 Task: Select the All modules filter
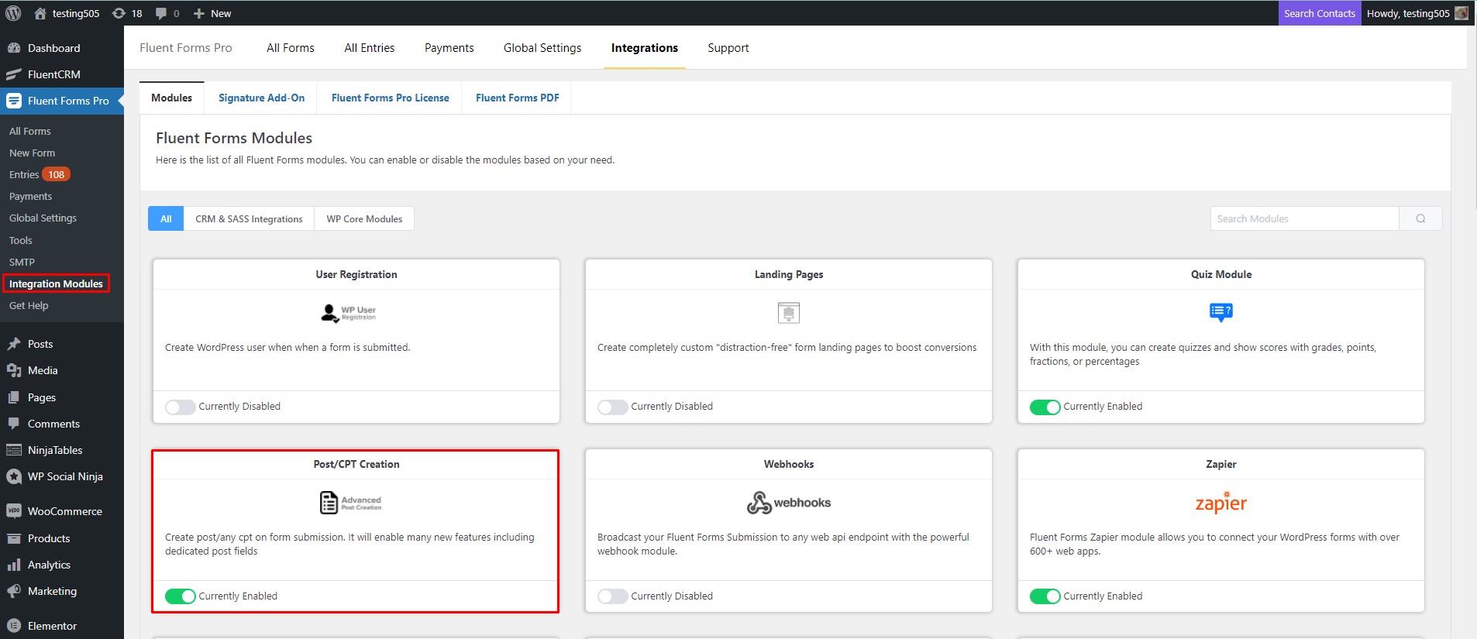(166, 218)
